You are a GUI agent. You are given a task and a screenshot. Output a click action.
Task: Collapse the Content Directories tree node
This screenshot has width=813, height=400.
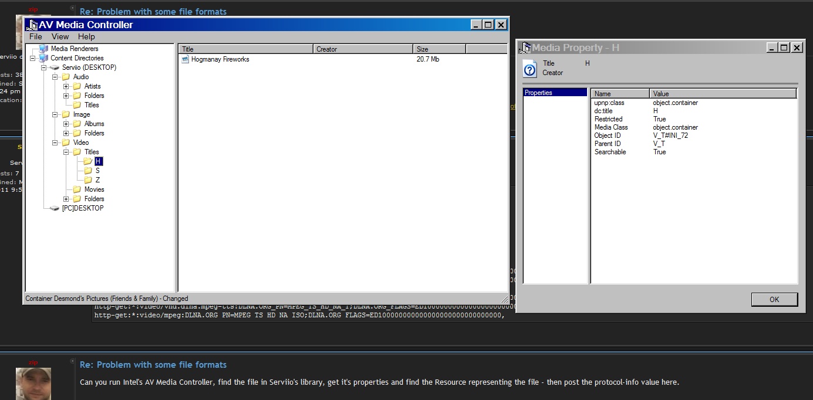click(33, 58)
